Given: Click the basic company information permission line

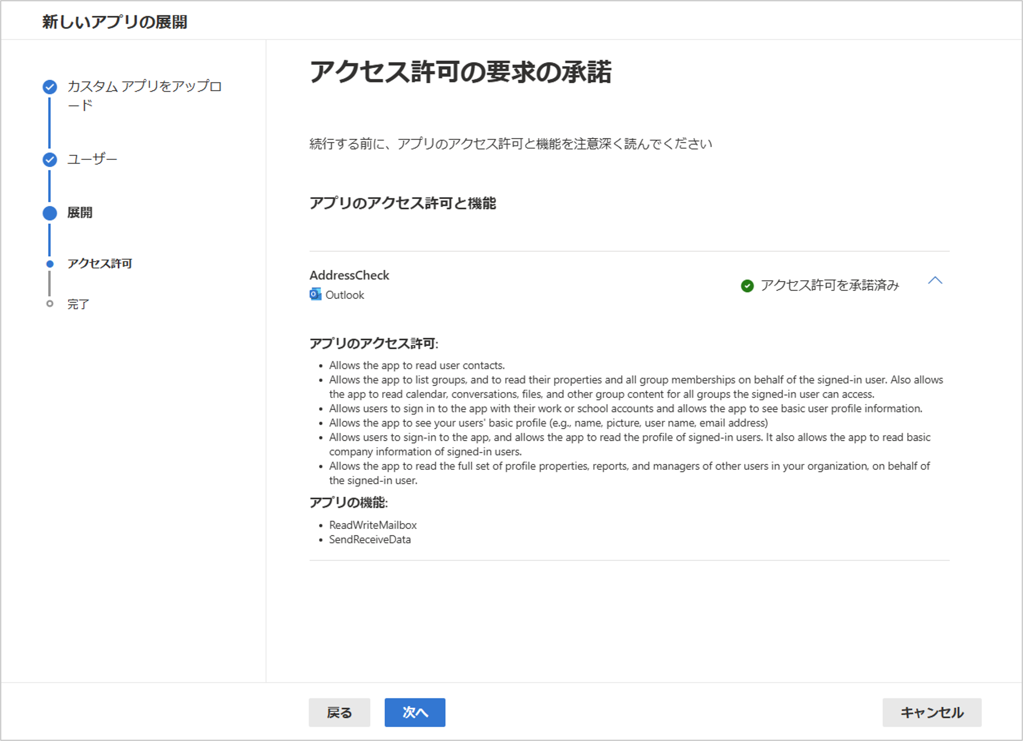Looking at the screenshot, I should 630,444.
